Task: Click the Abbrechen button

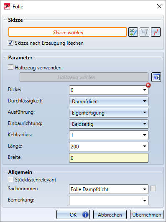Action: tap(110, 214)
